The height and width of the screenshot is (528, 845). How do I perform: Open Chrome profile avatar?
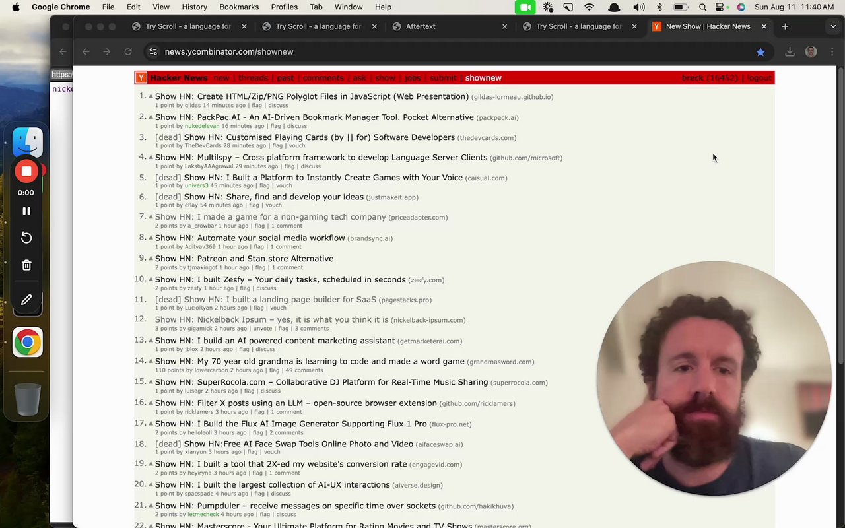(811, 52)
